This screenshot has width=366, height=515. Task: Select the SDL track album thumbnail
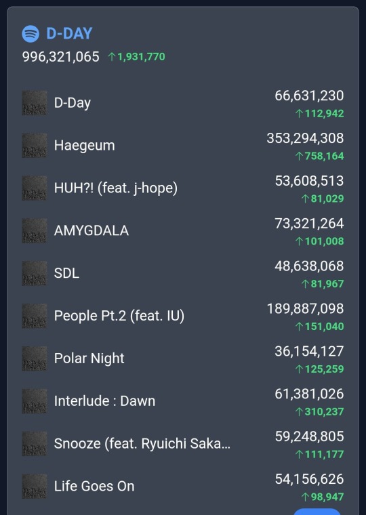(34, 273)
